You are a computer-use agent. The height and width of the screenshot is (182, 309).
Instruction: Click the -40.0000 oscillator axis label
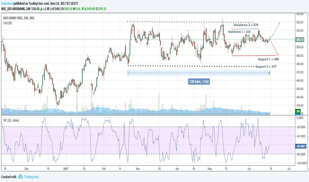(301, 136)
